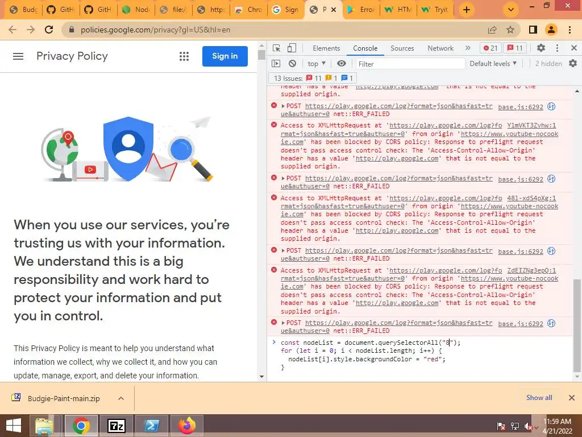Open the page's hamburger main menu

tap(18, 56)
